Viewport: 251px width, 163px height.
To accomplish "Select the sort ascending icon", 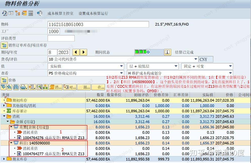I will 9,87.
